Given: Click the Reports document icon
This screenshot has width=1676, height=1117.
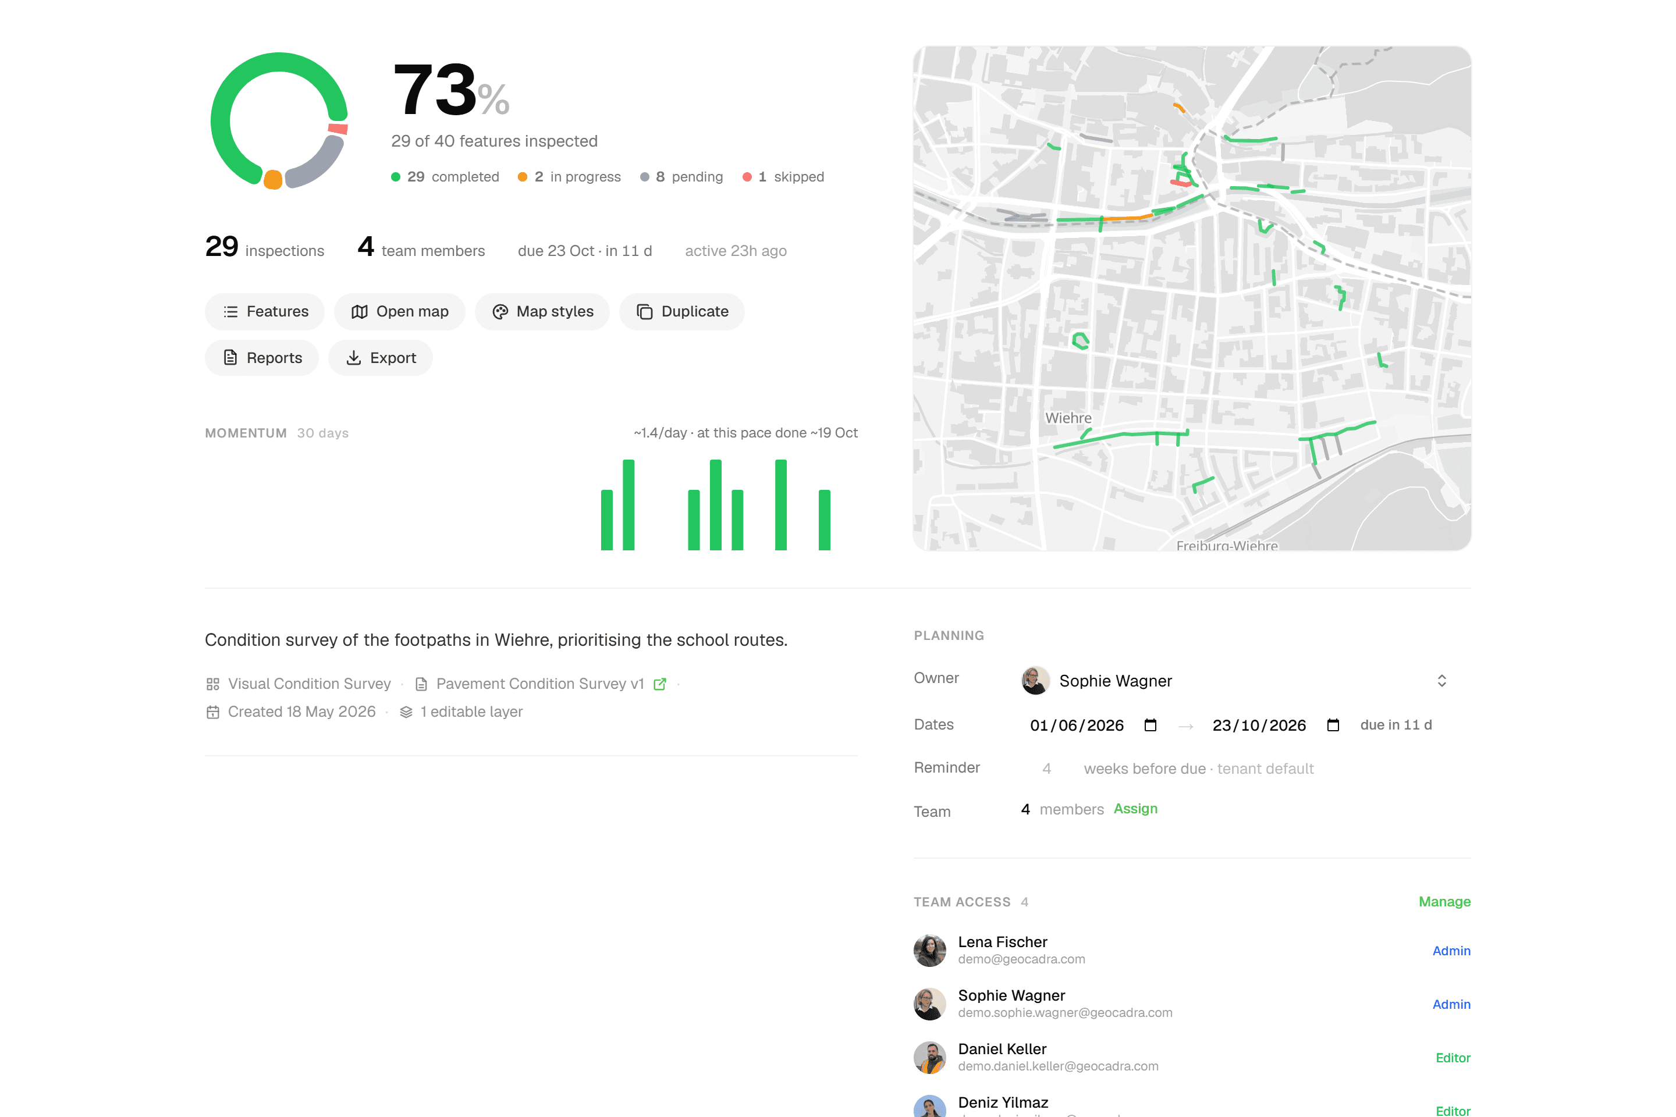Looking at the screenshot, I should pyautogui.click(x=230, y=358).
